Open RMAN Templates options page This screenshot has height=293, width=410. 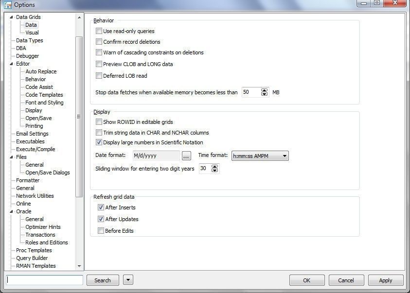point(36,266)
